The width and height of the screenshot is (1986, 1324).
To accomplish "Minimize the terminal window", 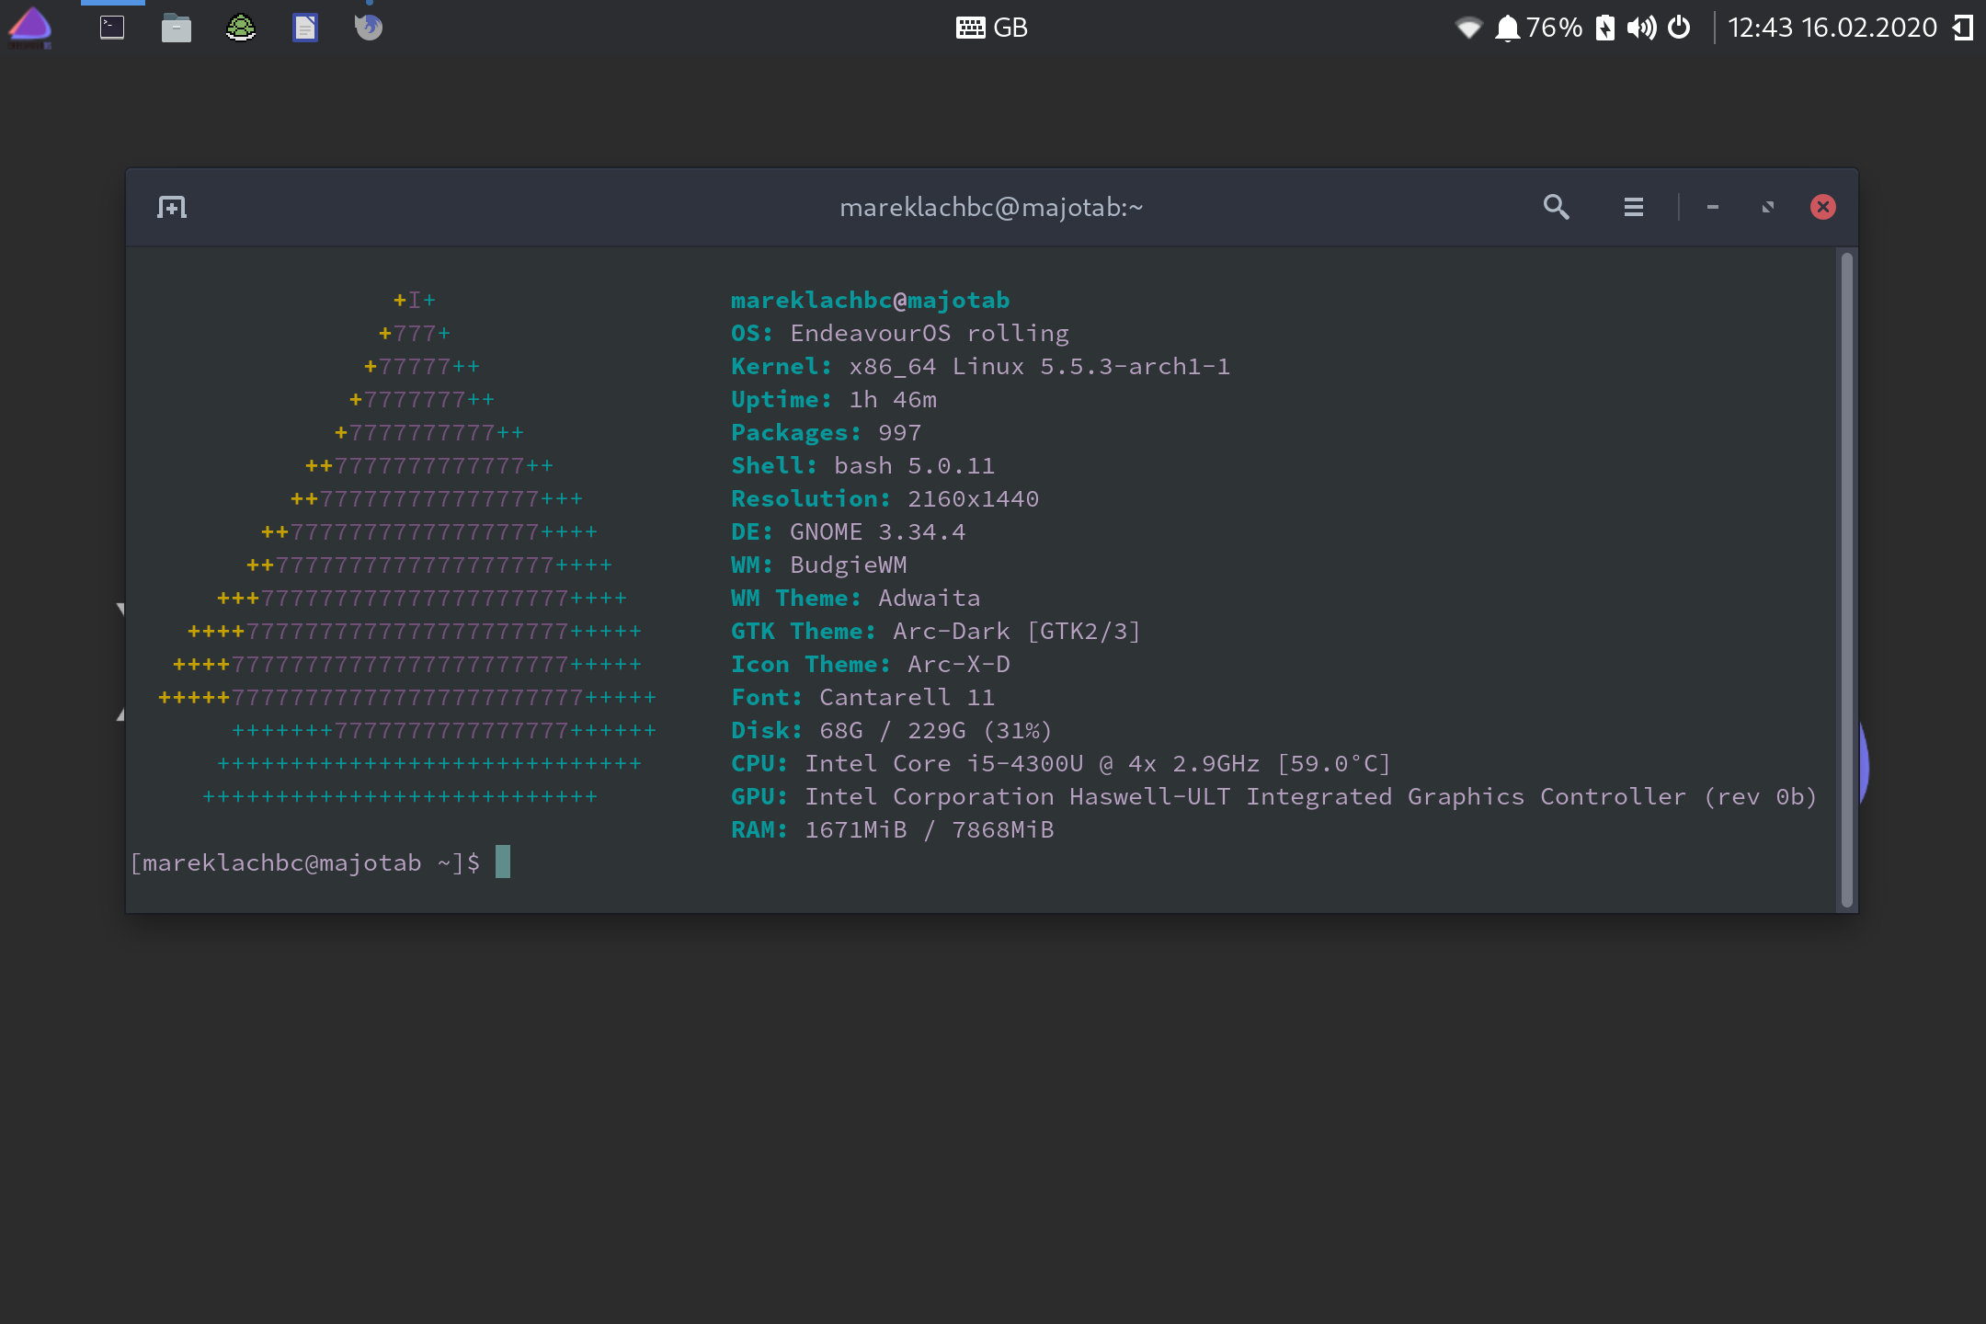I will click(x=1713, y=207).
